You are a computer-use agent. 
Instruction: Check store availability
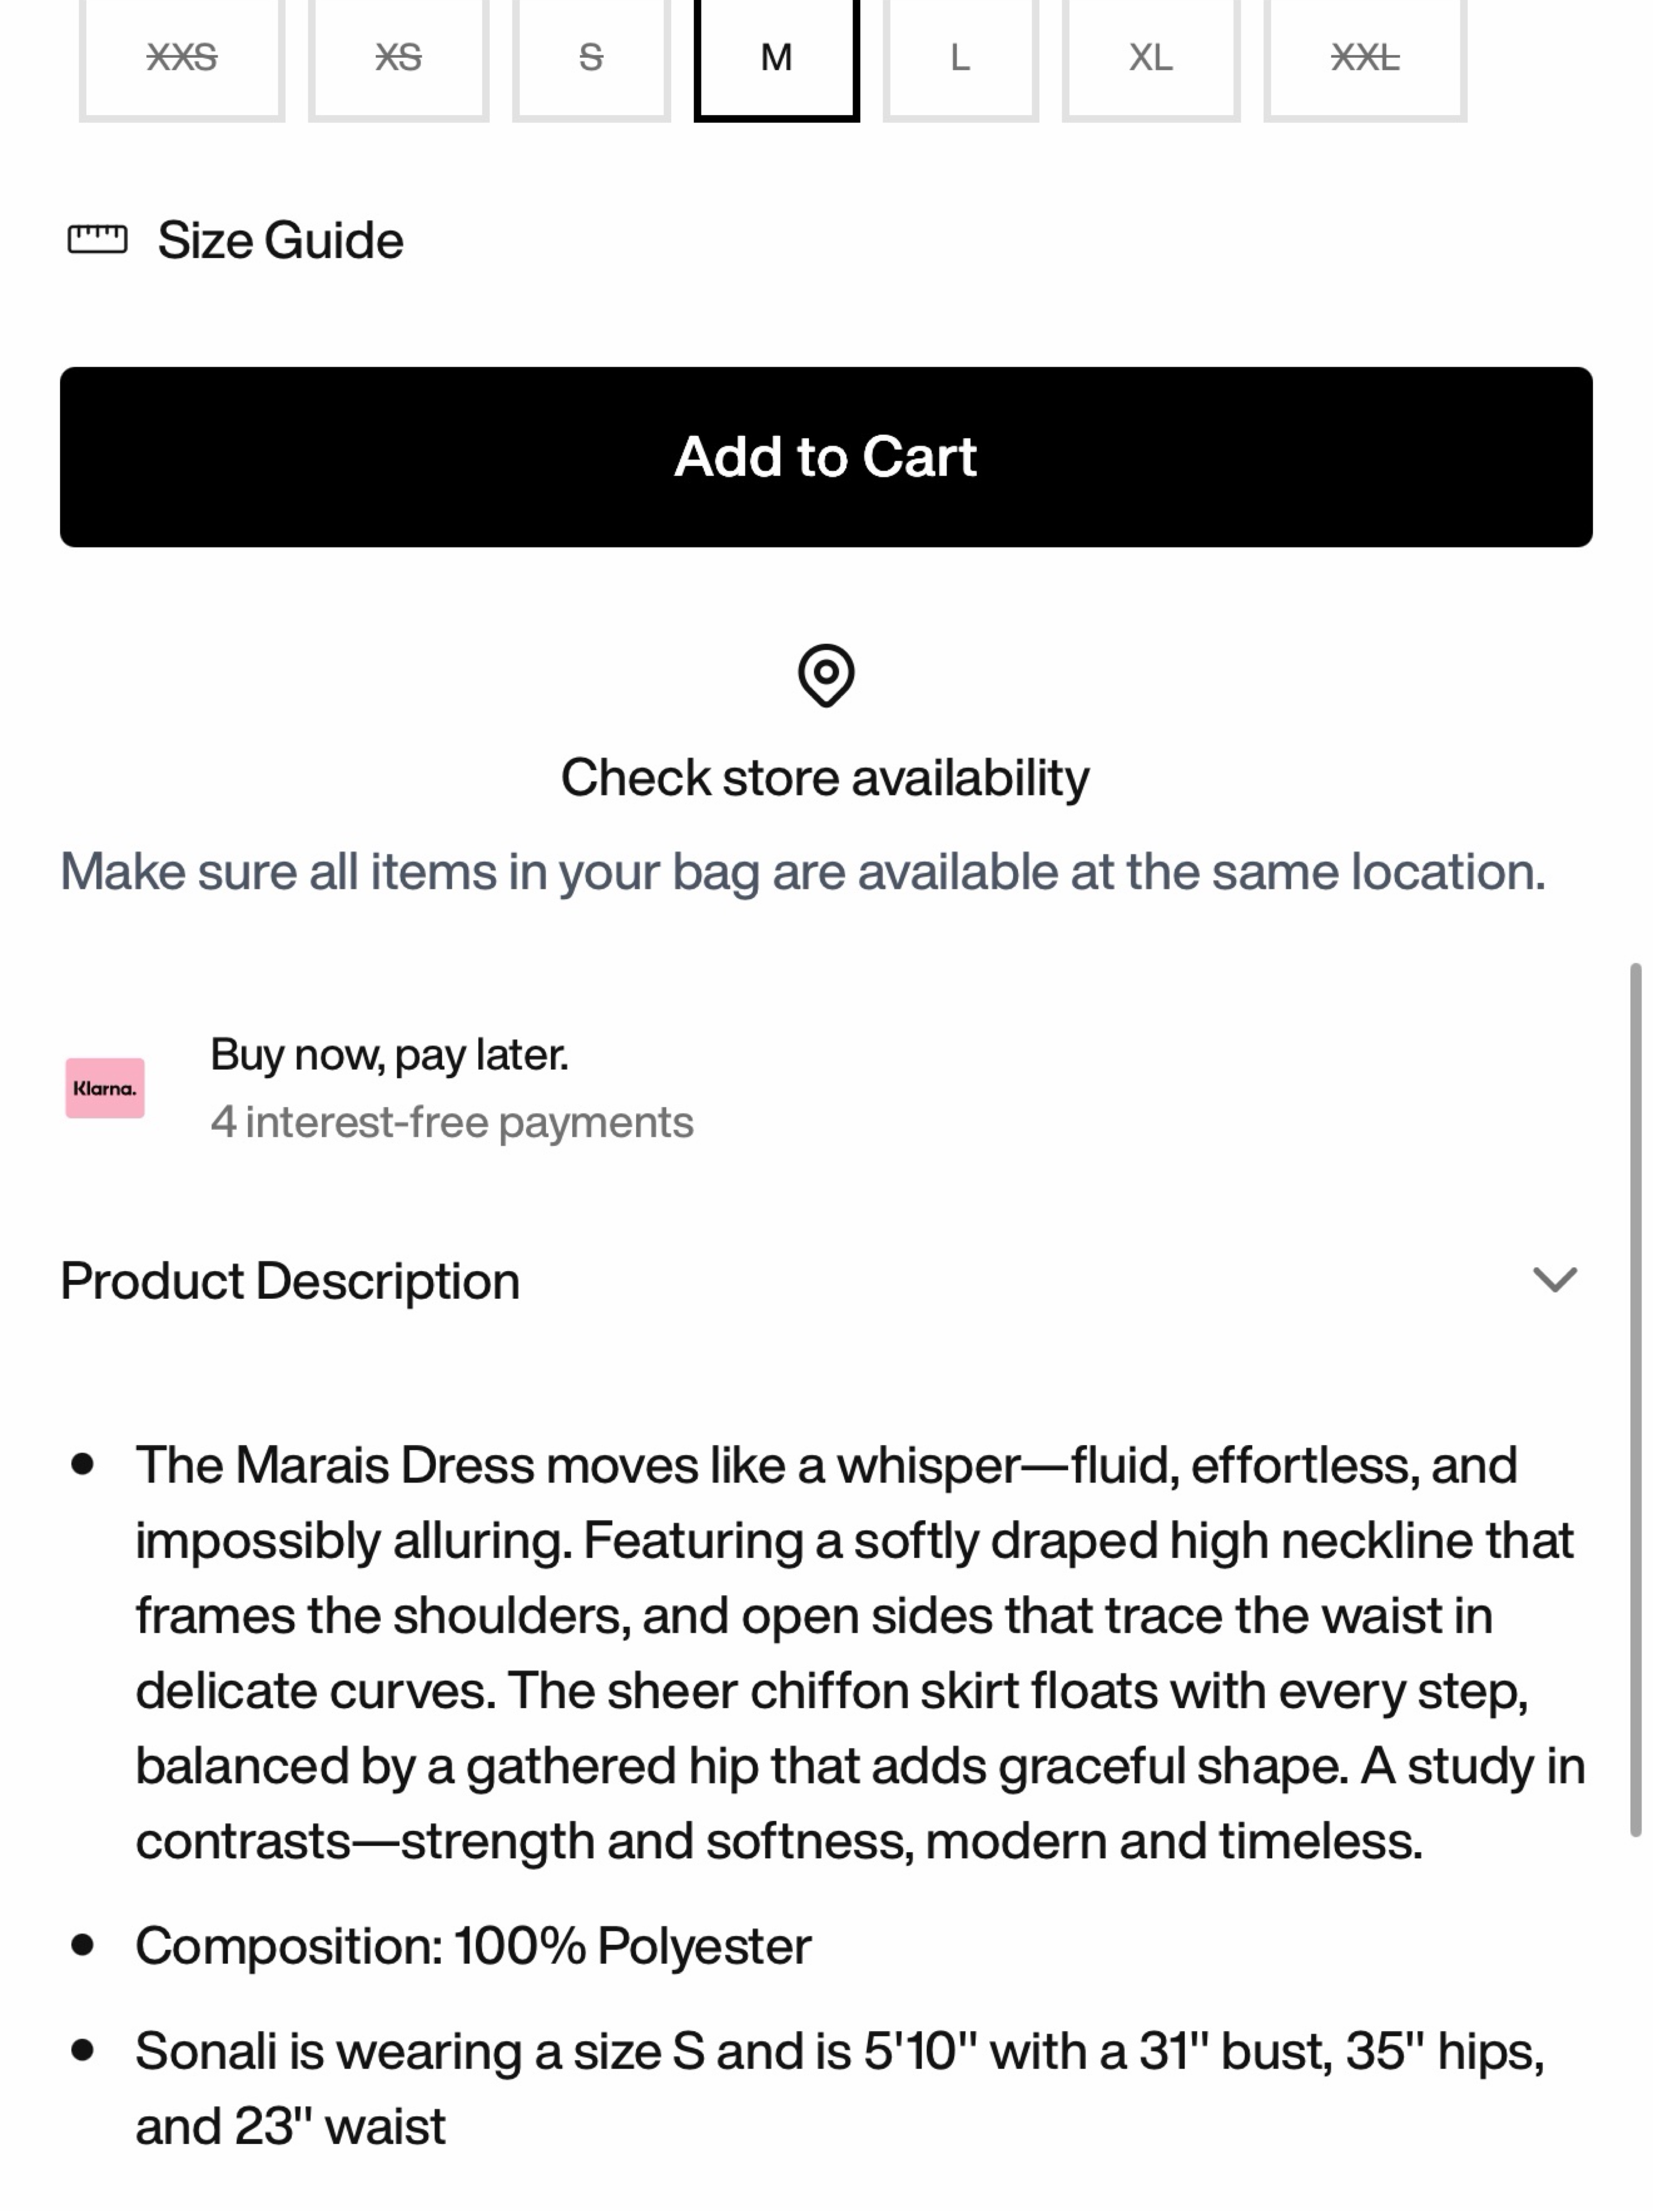tap(825, 778)
